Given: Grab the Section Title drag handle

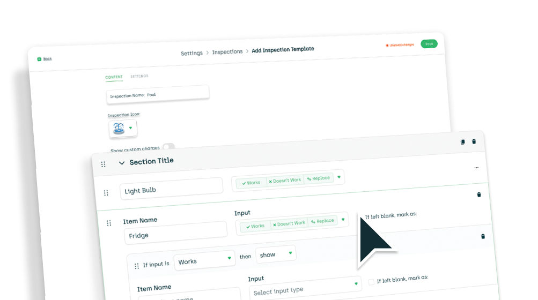Looking at the screenshot, I should (x=103, y=164).
